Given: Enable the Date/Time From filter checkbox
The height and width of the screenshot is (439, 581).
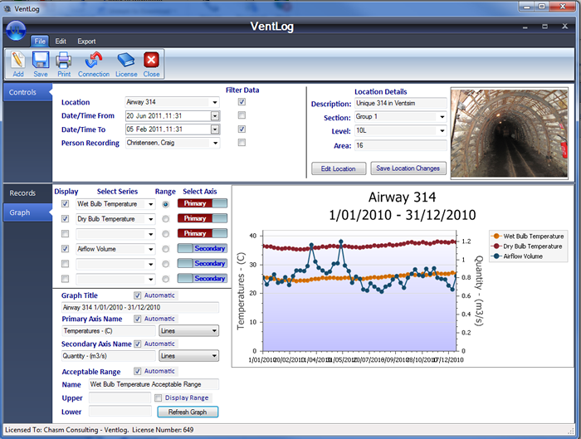Looking at the screenshot, I should click(x=242, y=115).
